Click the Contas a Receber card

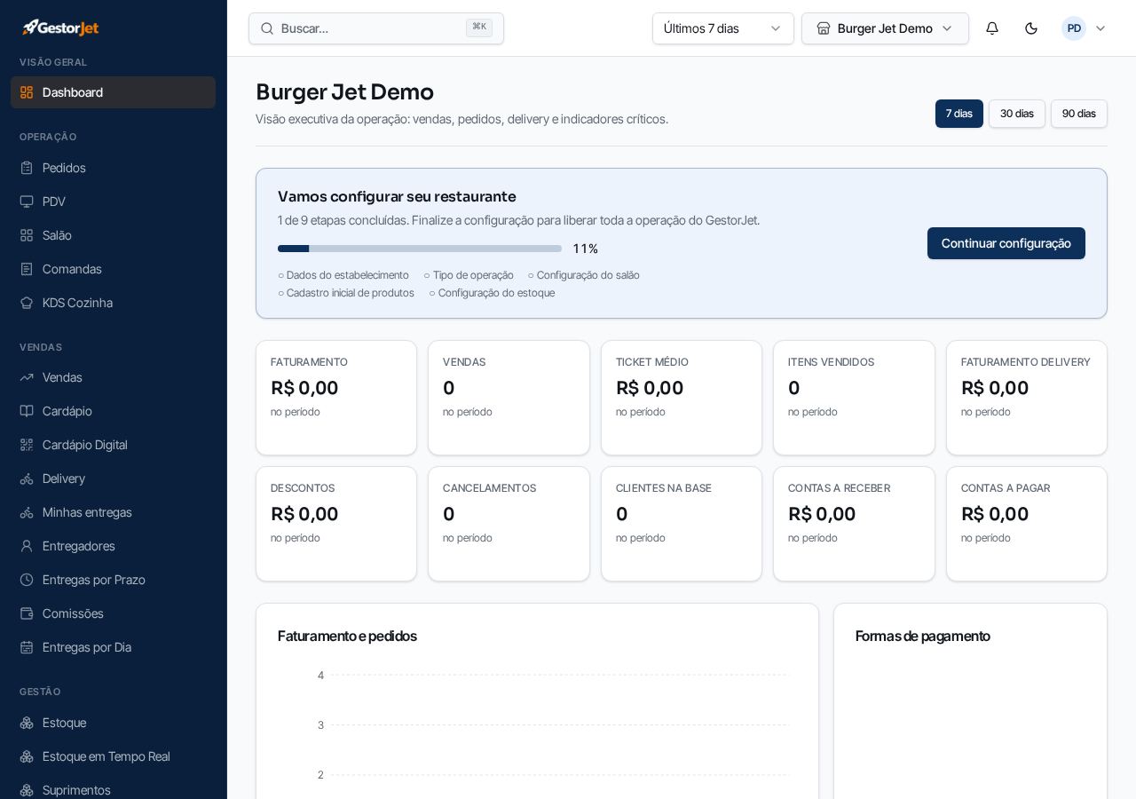pyautogui.click(x=854, y=524)
